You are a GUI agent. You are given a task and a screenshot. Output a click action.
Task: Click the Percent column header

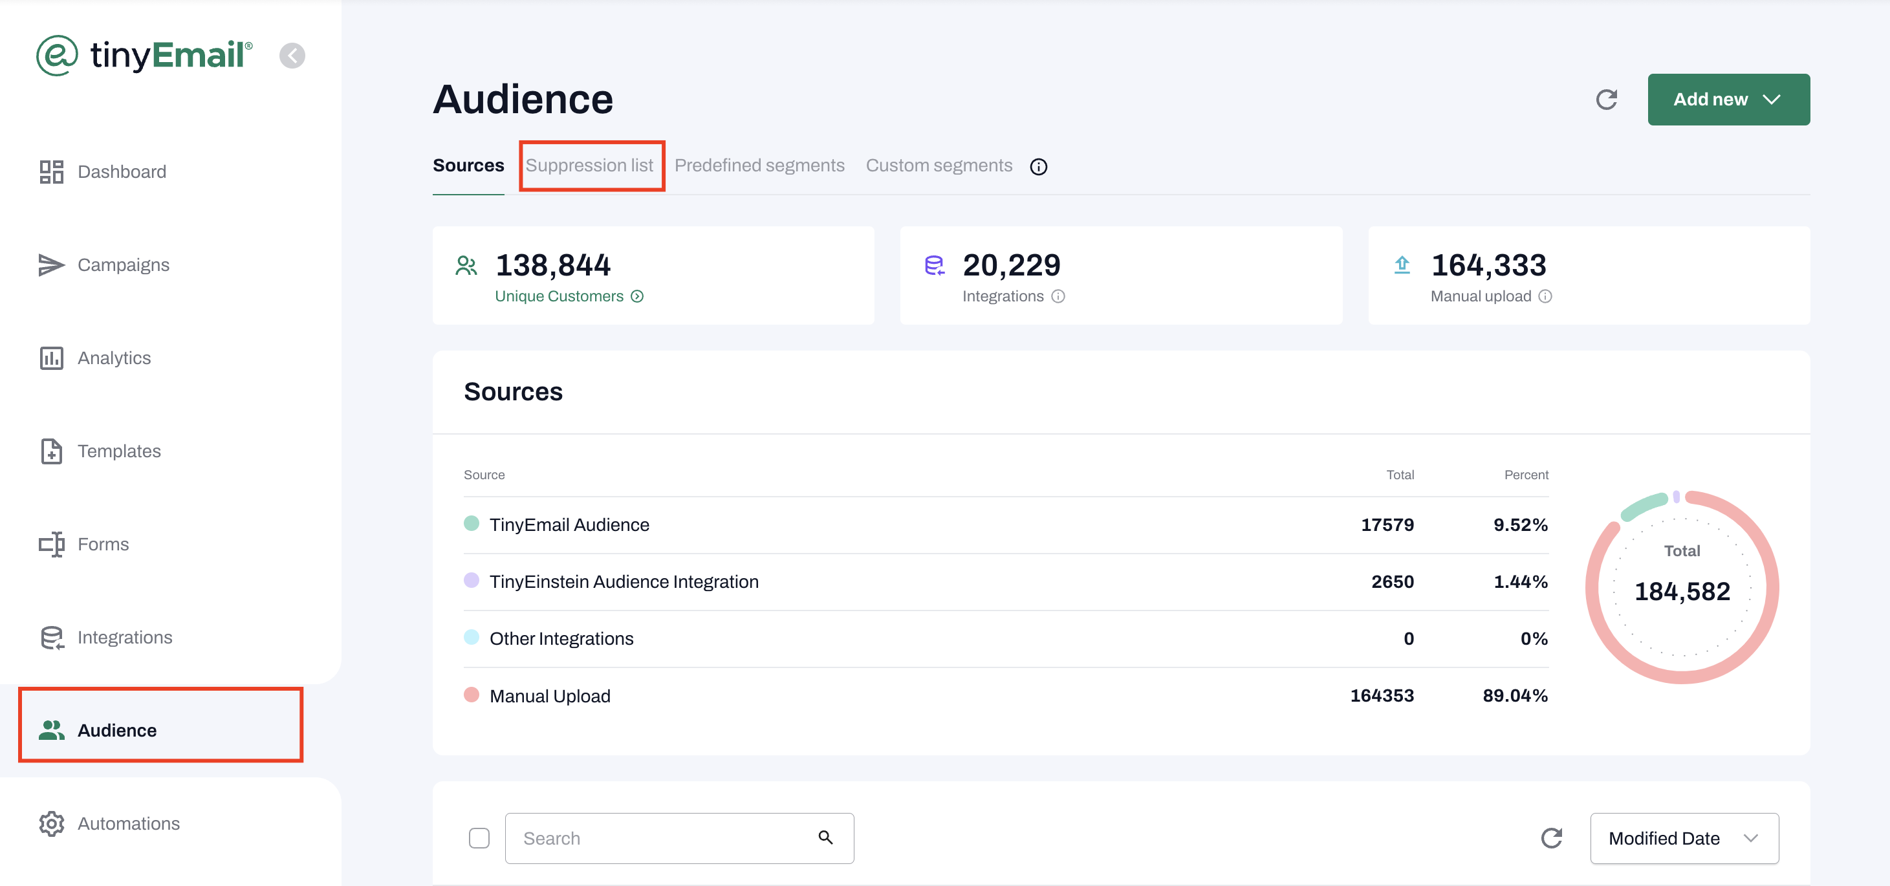click(1526, 475)
